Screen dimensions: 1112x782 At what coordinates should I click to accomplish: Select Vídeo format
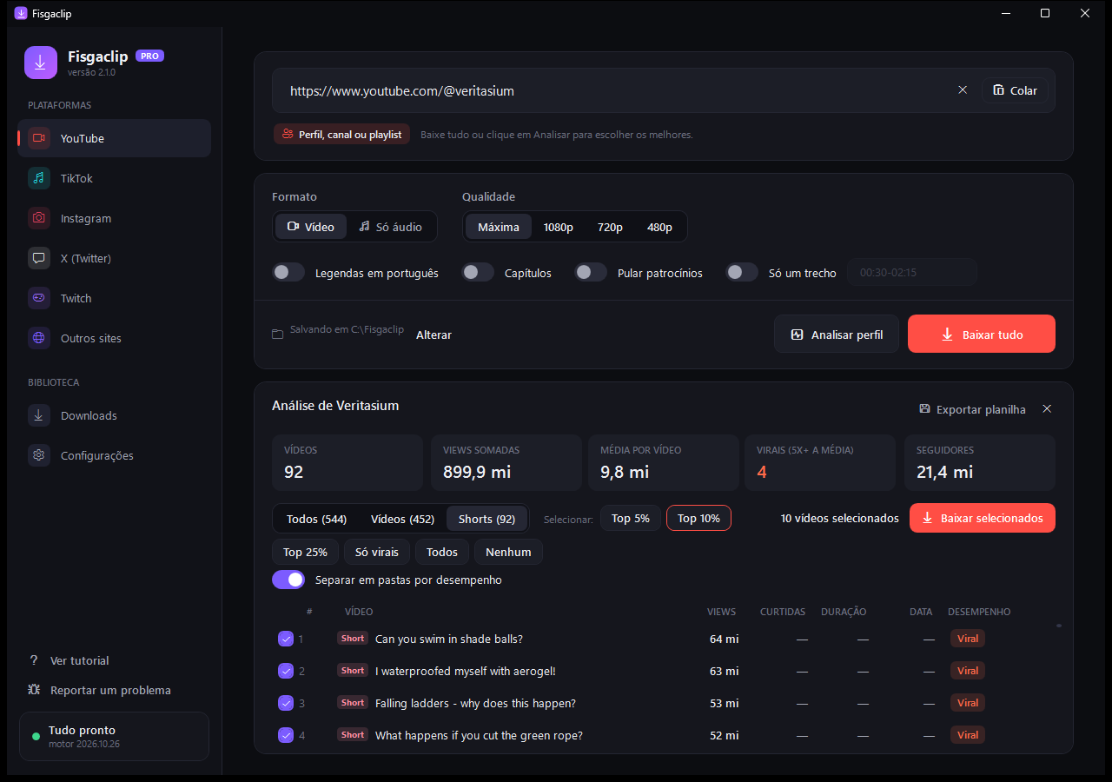point(311,227)
